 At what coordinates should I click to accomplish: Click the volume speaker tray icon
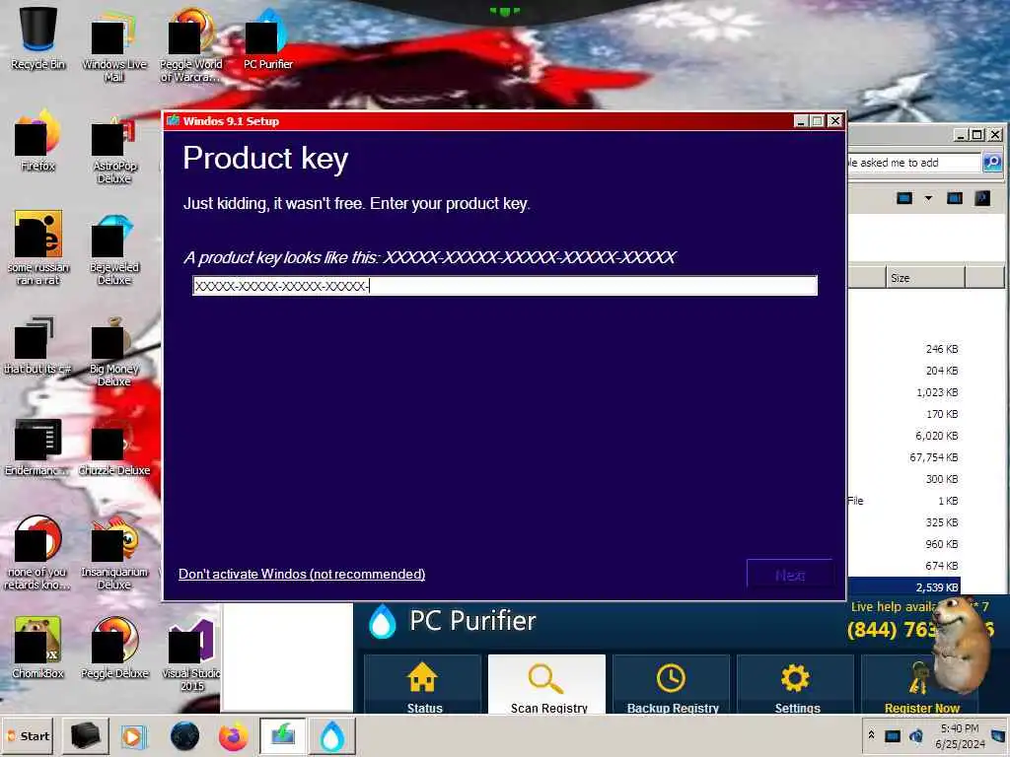[x=915, y=736]
